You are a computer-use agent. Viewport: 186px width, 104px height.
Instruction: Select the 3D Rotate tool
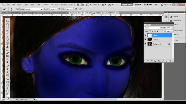(x=8, y=79)
